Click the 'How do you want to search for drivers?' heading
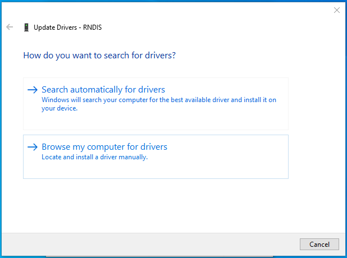The height and width of the screenshot is (258, 347). tap(99, 56)
